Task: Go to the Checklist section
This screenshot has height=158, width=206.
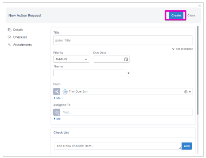Action: click(x=20, y=37)
